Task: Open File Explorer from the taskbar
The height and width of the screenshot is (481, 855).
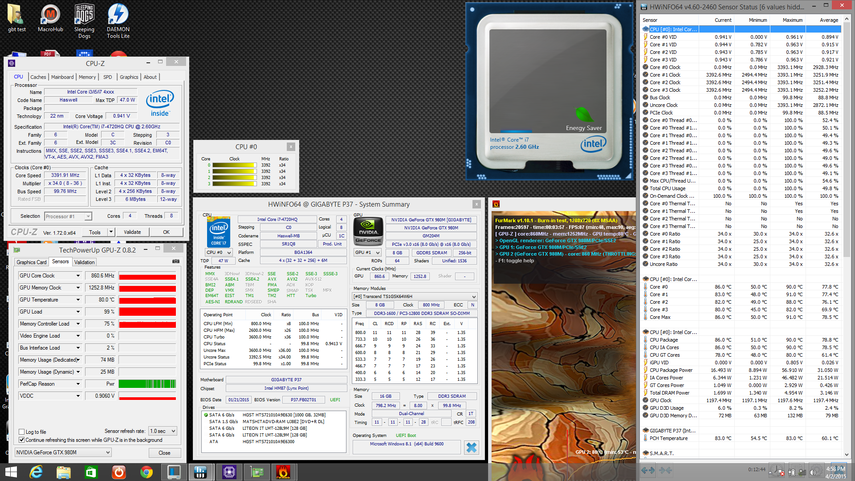Action: coord(63,472)
